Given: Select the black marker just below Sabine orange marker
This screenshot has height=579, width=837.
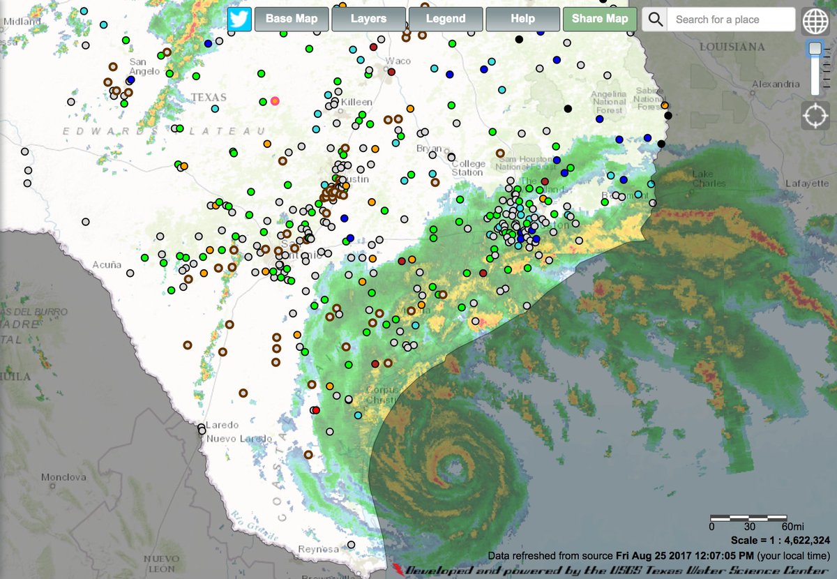Looking at the screenshot, I should point(668,115).
